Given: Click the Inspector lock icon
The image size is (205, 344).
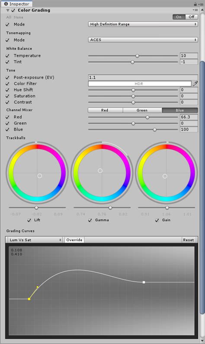Looking at the screenshot, I should pos(195,4).
